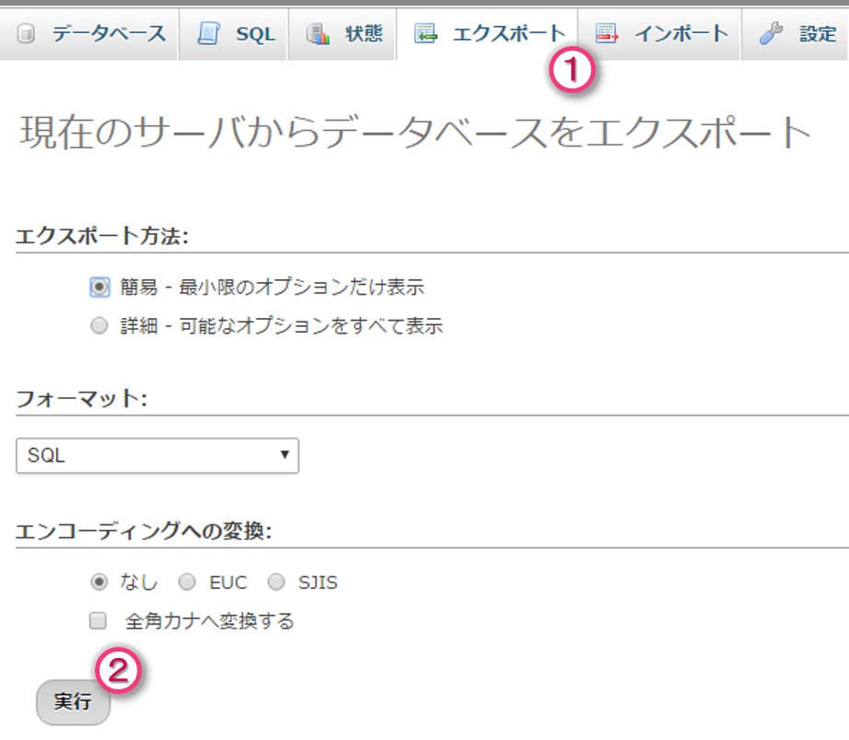849x740 pixels.
Task: Click the 簡易 - 最小限のオプションだけ表示 label
Action: pos(273,288)
